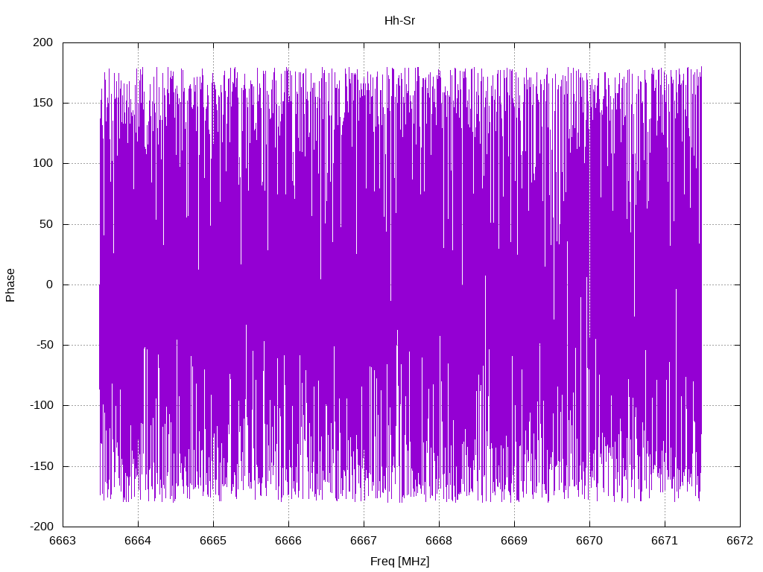Image resolution: width=763 pixels, height=572 pixels.
Task: Click the x-axis tick label 6668
Action: [x=439, y=541]
